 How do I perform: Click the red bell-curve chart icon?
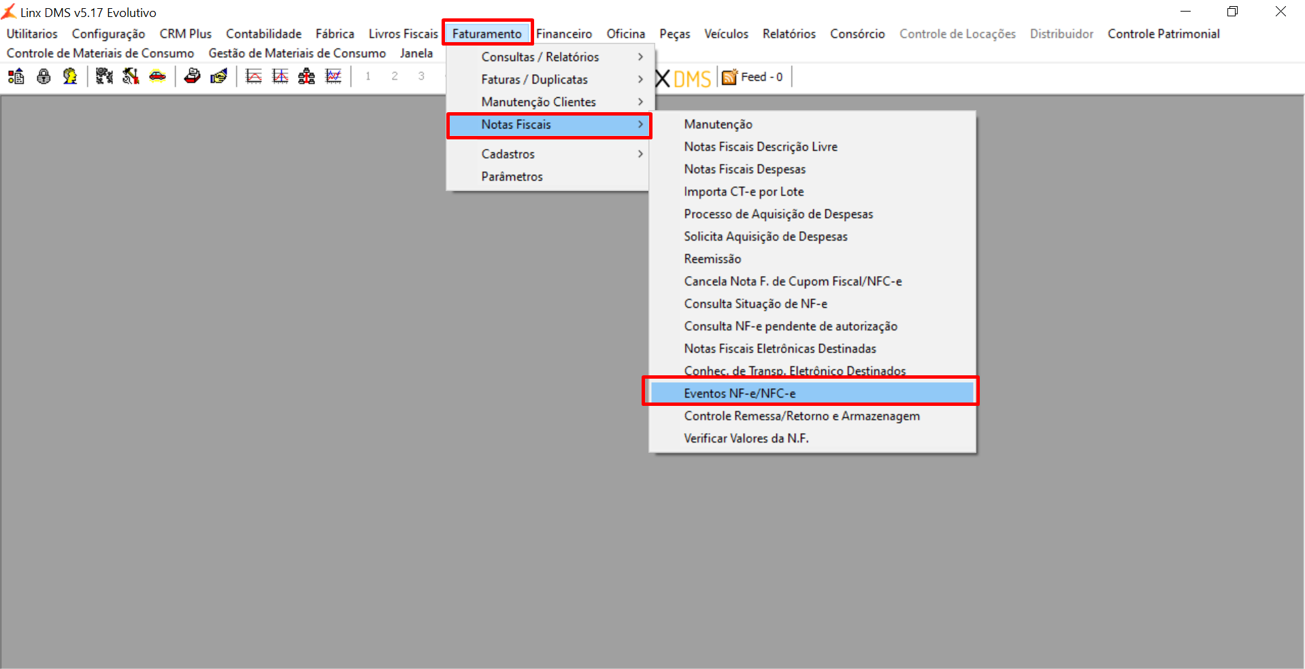click(x=254, y=76)
